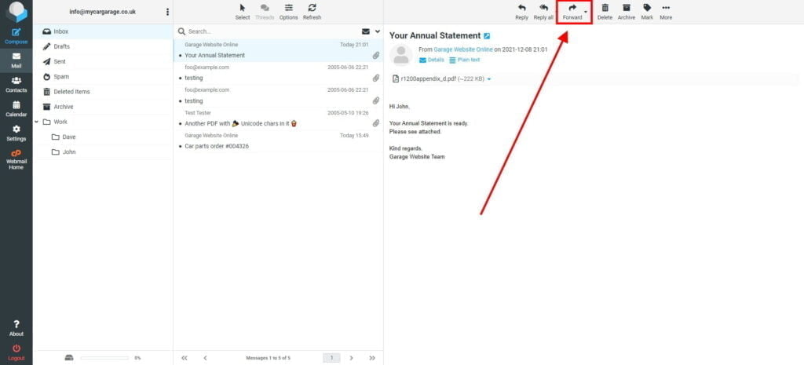Open message in new window icon
Screen dimensions: 804x365
pyautogui.click(x=487, y=36)
